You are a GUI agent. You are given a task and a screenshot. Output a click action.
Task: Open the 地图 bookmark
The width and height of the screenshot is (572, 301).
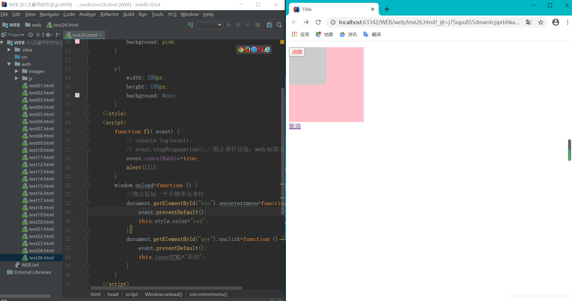pyautogui.click(x=324, y=34)
